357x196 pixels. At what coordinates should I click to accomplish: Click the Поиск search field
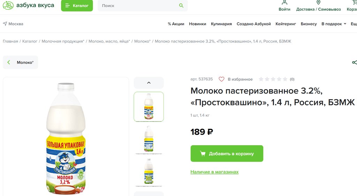click(139, 6)
